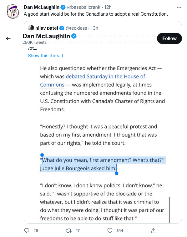Viewport: 187px width, 237px height.
Task: Click the reply speech bubble icon
Action: (27, 230)
